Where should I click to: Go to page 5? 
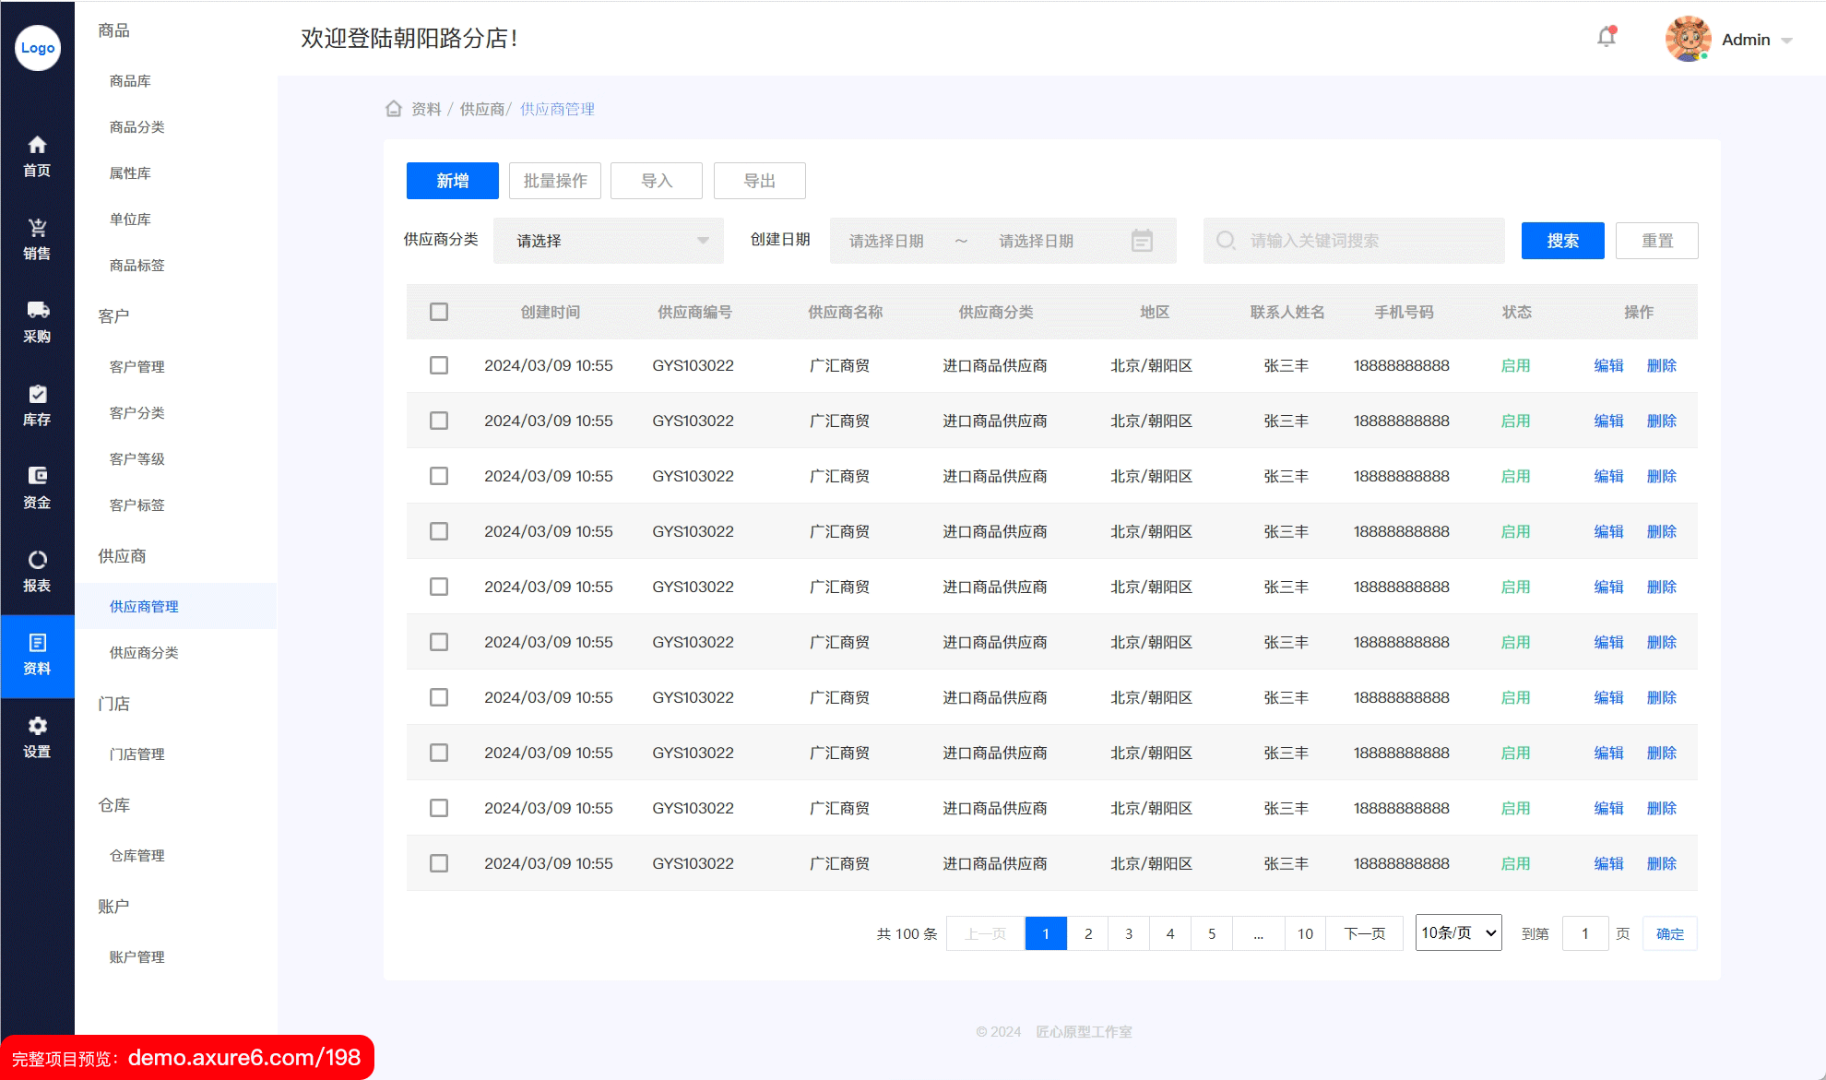1212,933
